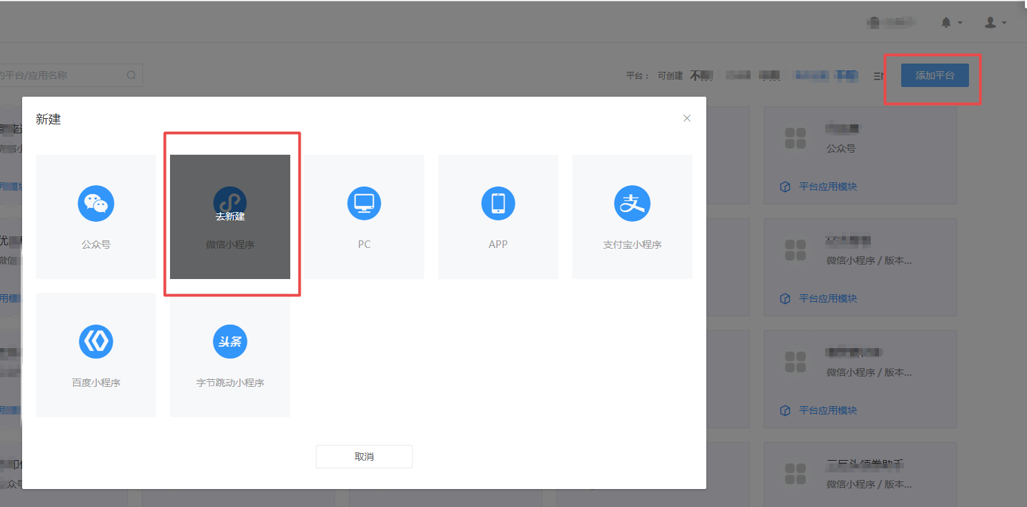This screenshot has width=1027, height=507.
Task: Click grid icon on the 领券助手 card
Action: (x=796, y=473)
